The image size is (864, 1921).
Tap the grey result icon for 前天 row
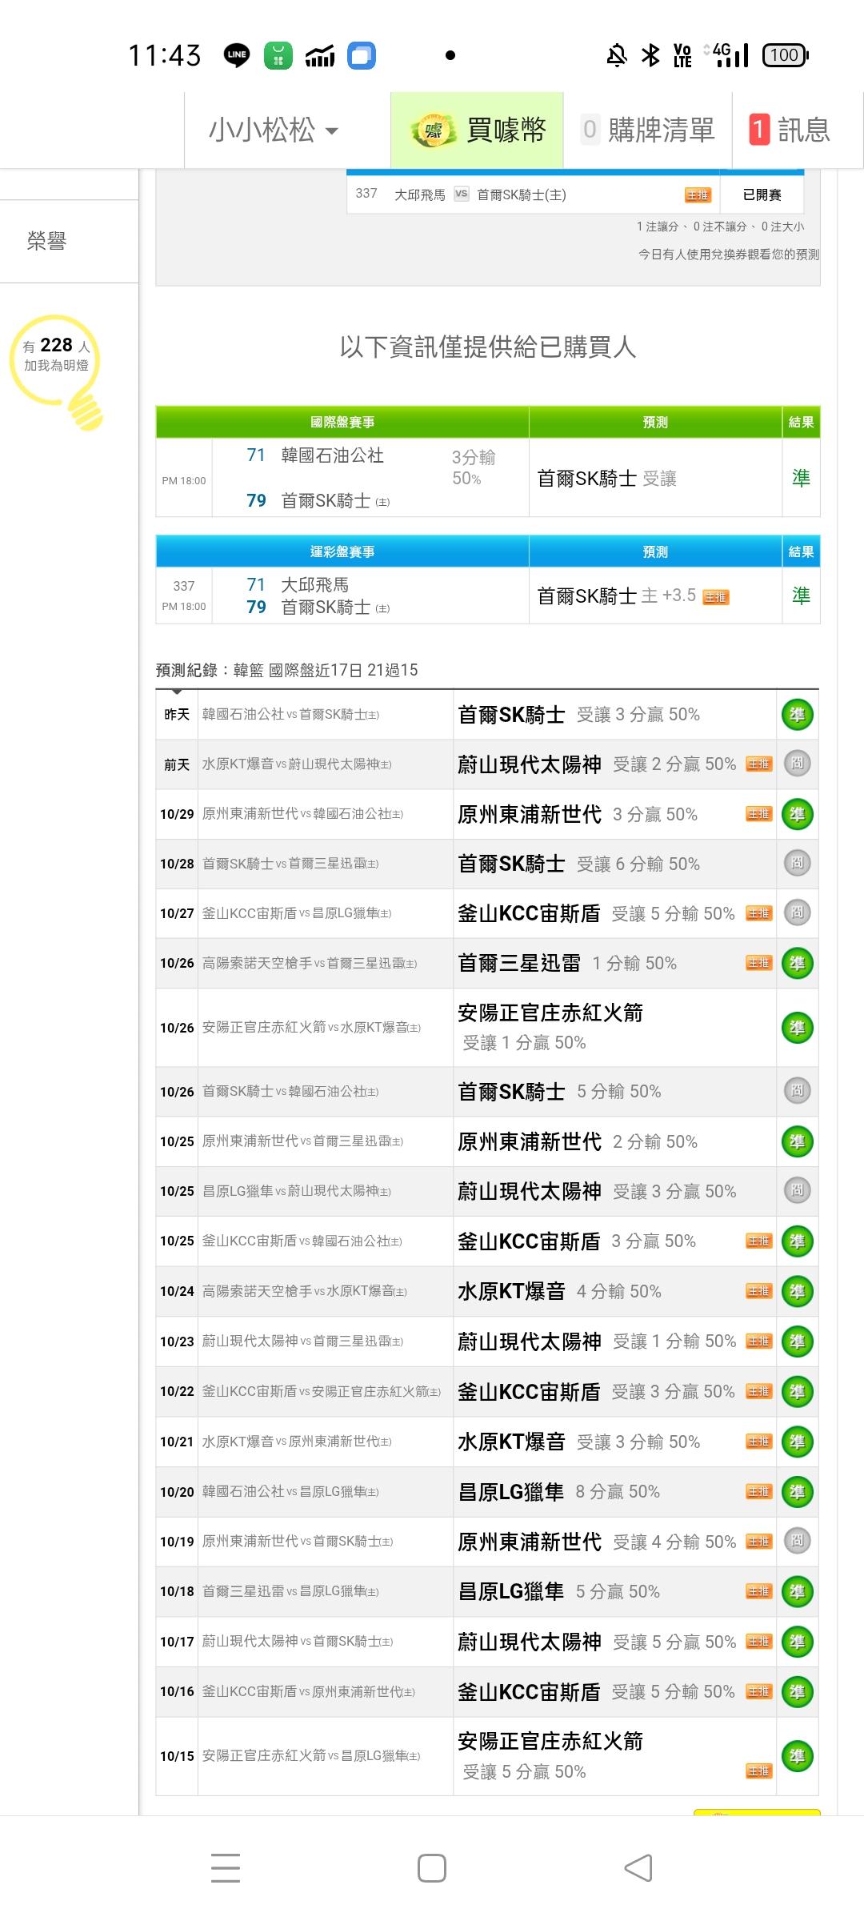[x=797, y=764]
